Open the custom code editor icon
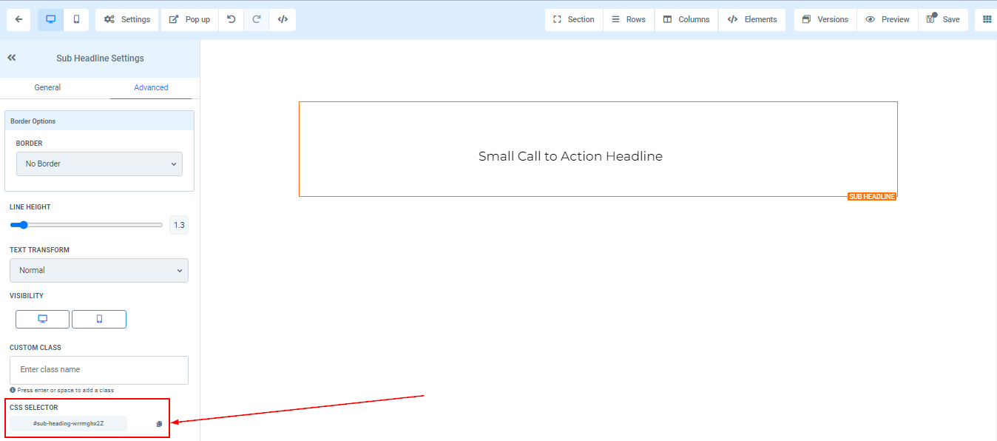Image resolution: width=997 pixels, height=441 pixels. [283, 20]
